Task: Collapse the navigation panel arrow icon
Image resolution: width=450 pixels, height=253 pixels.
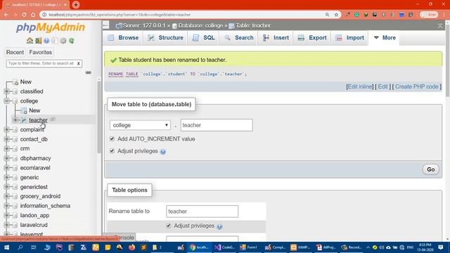Action: pyautogui.click(x=106, y=25)
